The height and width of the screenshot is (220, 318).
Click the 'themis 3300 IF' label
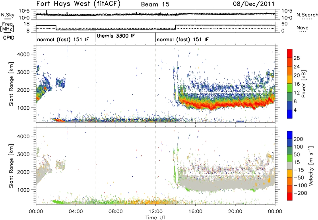(x=116, y=36)
